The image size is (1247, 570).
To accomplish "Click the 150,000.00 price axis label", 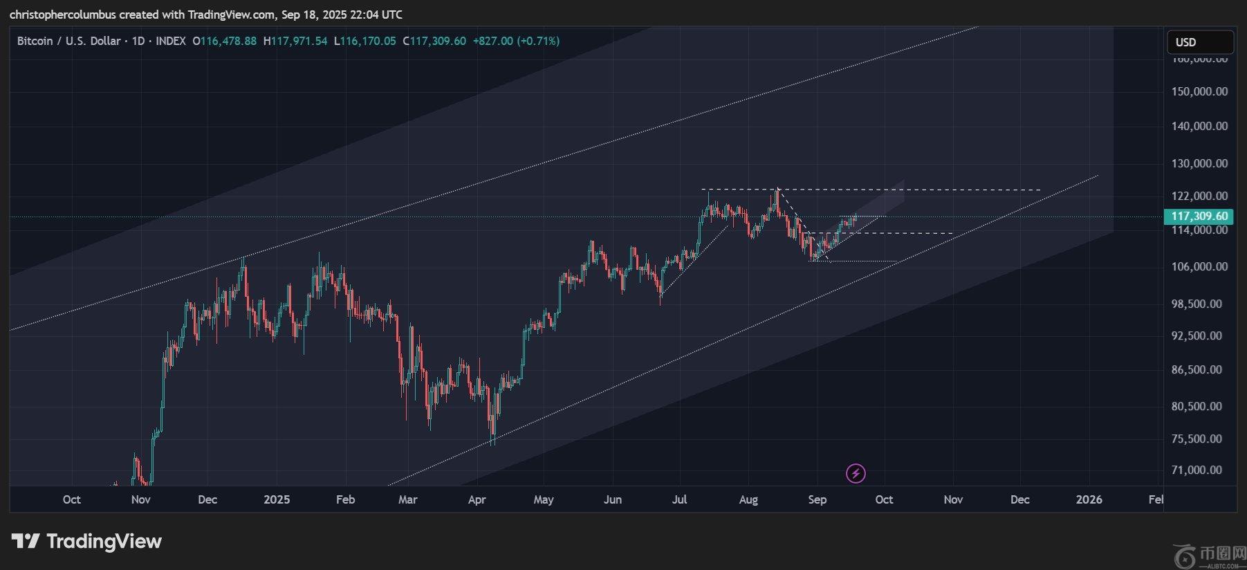I will [1199, 91].
